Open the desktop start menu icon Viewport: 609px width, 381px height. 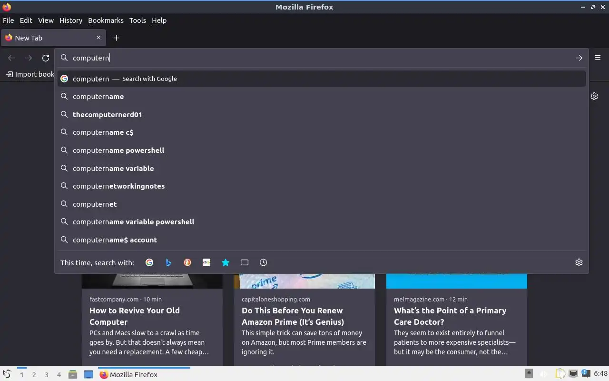point(7,374)
